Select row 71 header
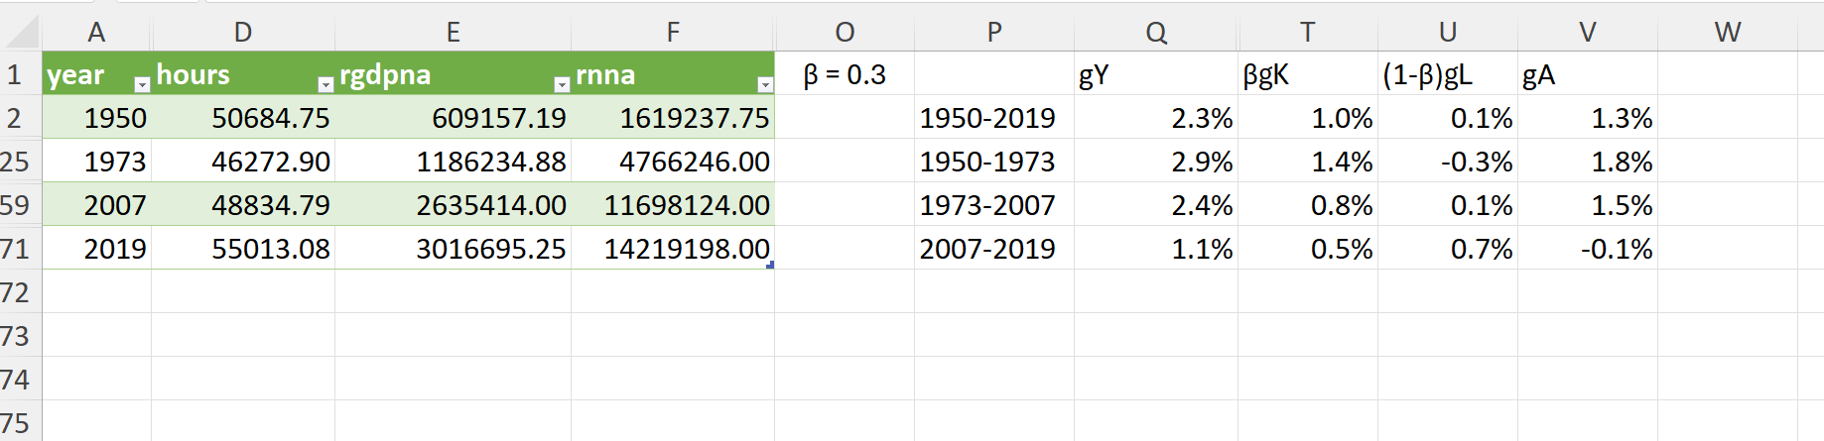Viewport: 1824px width, 441px height. (x=16, y=249)
